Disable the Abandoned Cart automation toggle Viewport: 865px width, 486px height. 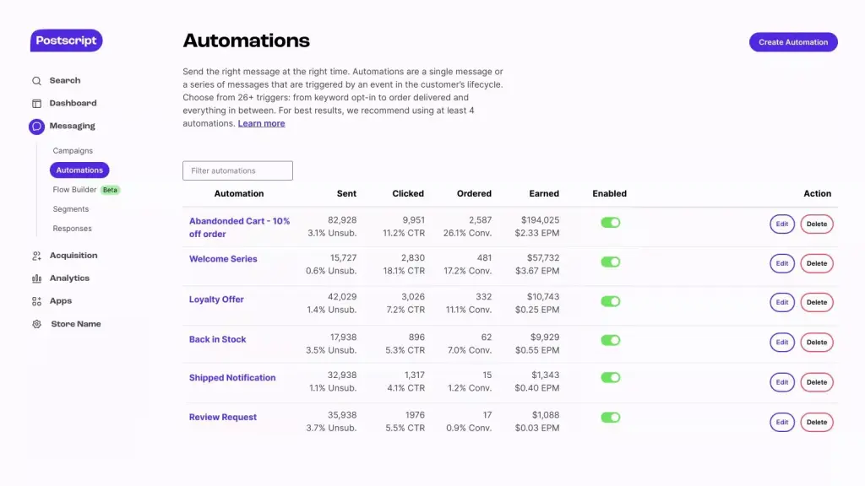point(610,223)
